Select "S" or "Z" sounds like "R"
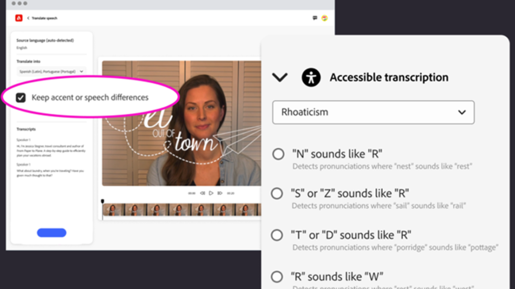This screenshot has width=515, height=289. pos(277,193)
